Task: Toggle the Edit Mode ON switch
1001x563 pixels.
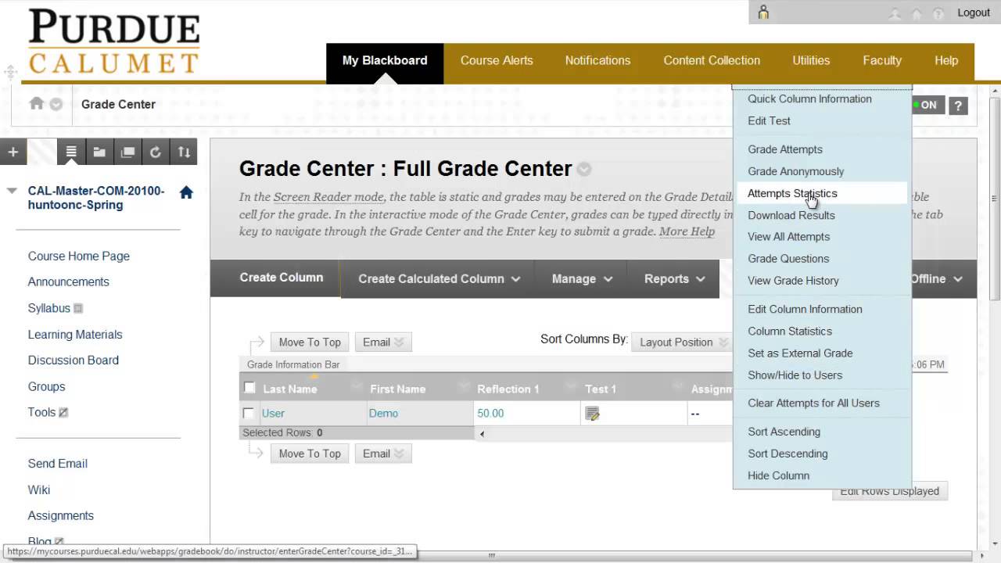Action: click(x=929, y=106)
